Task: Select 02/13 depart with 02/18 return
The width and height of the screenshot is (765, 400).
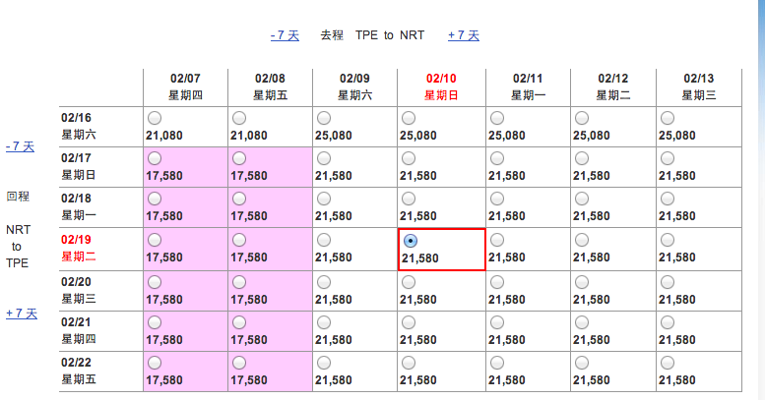Action: 668,199
